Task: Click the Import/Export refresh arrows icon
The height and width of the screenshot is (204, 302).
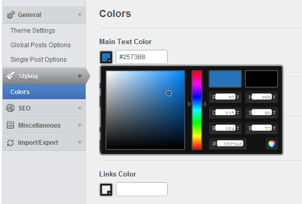Action: (x=10, y=143)
